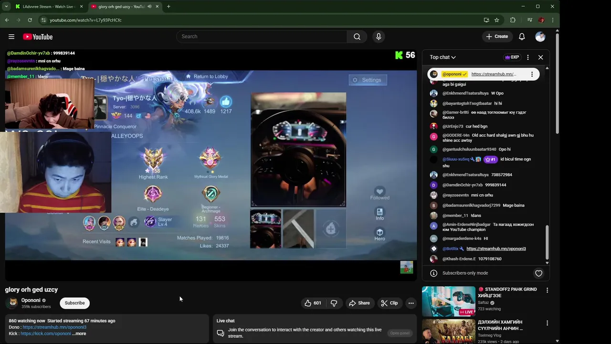Viewport: 611px width, 344px height.
Task: Click the pinned @opononi author chip
Action: [x=454, y=74]
